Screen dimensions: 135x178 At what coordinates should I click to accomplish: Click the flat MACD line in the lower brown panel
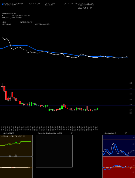[15, 167]
